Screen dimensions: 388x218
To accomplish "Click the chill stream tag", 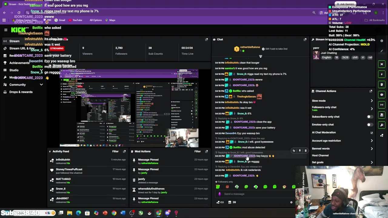I will [355, 58].
